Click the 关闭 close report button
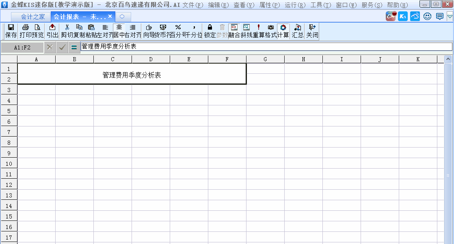Screen dimensions: 454x244 point(312,28)
